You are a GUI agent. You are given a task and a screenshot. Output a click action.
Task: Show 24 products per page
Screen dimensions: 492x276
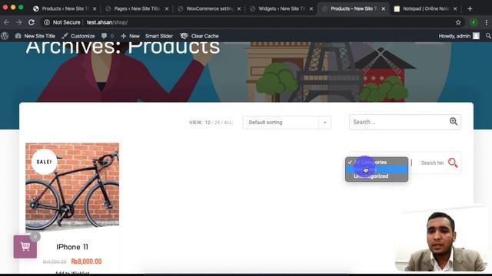(x=217, y=123)
